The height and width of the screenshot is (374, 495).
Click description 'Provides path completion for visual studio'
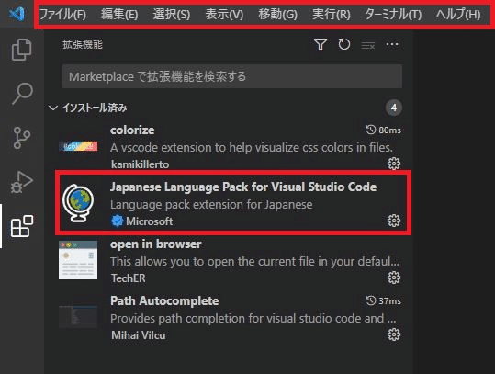pyautogui.click(x=253, y=318)
